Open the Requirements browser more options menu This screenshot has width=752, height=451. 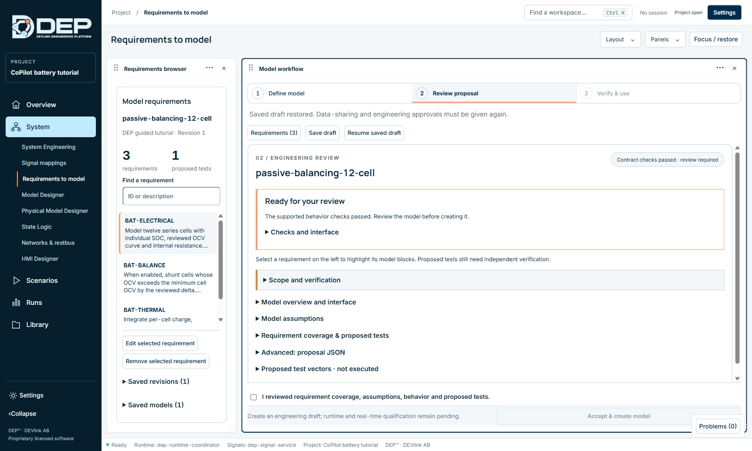point(210,68)
